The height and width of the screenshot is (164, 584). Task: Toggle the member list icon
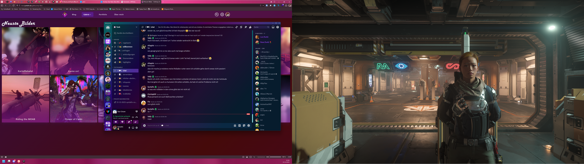[250, 27]
